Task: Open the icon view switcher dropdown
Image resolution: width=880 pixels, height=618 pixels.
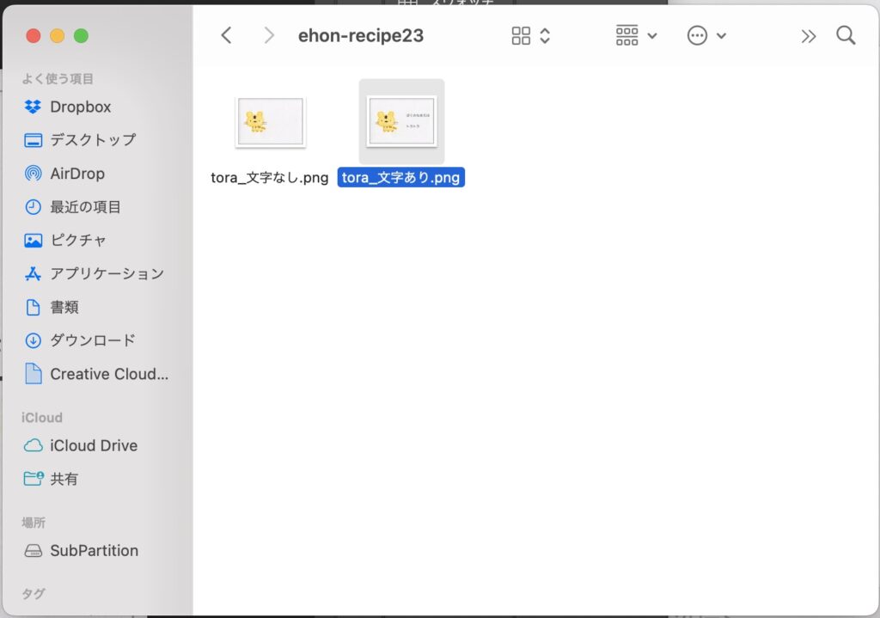Action: tap(530, 35)
